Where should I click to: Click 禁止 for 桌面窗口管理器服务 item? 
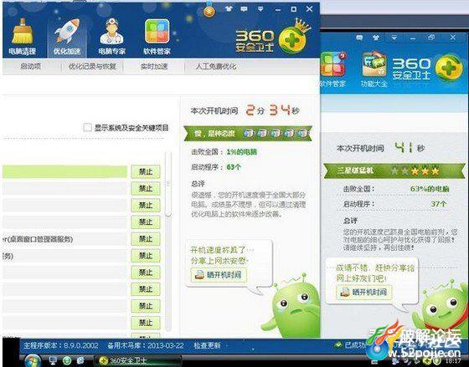click(146, 239)
